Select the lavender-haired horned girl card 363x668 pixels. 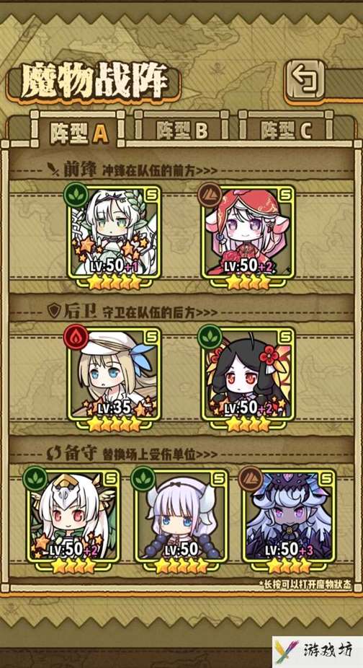[181, 521]
